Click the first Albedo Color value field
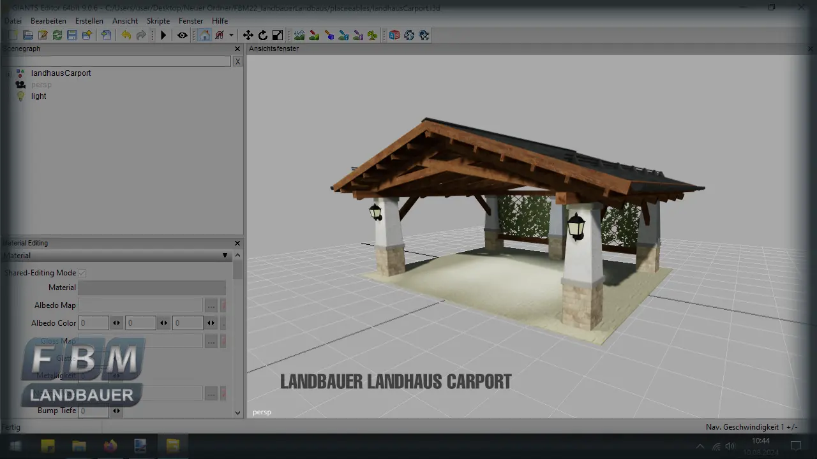Image resolution: width=817 pixels, height=459 pixels. [x=93, y=323]
